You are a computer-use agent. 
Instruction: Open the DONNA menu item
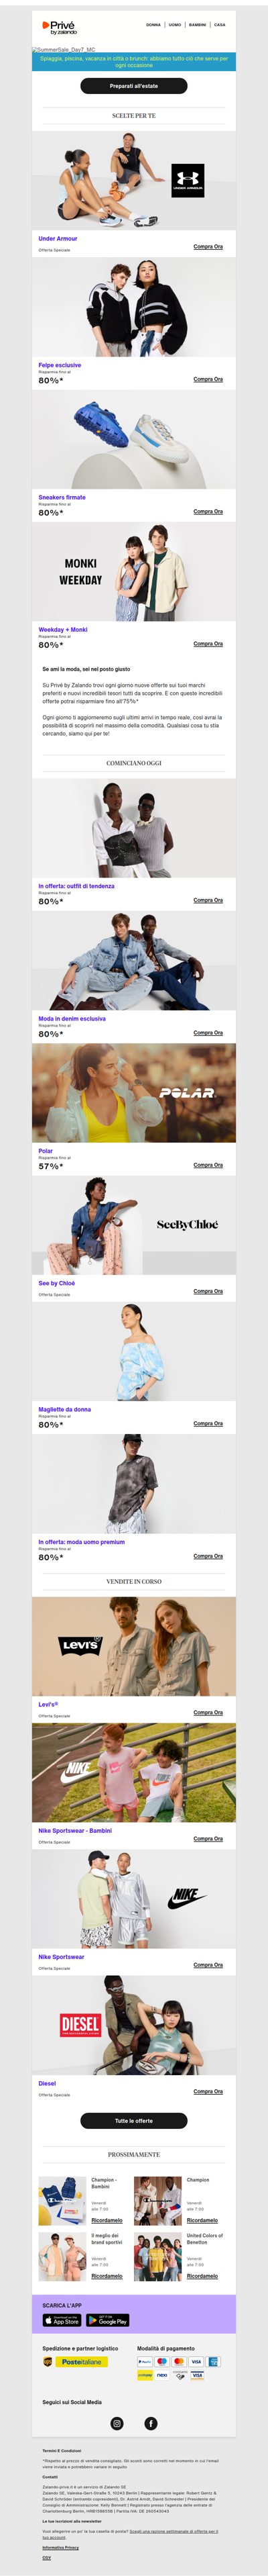pos(153,25)
